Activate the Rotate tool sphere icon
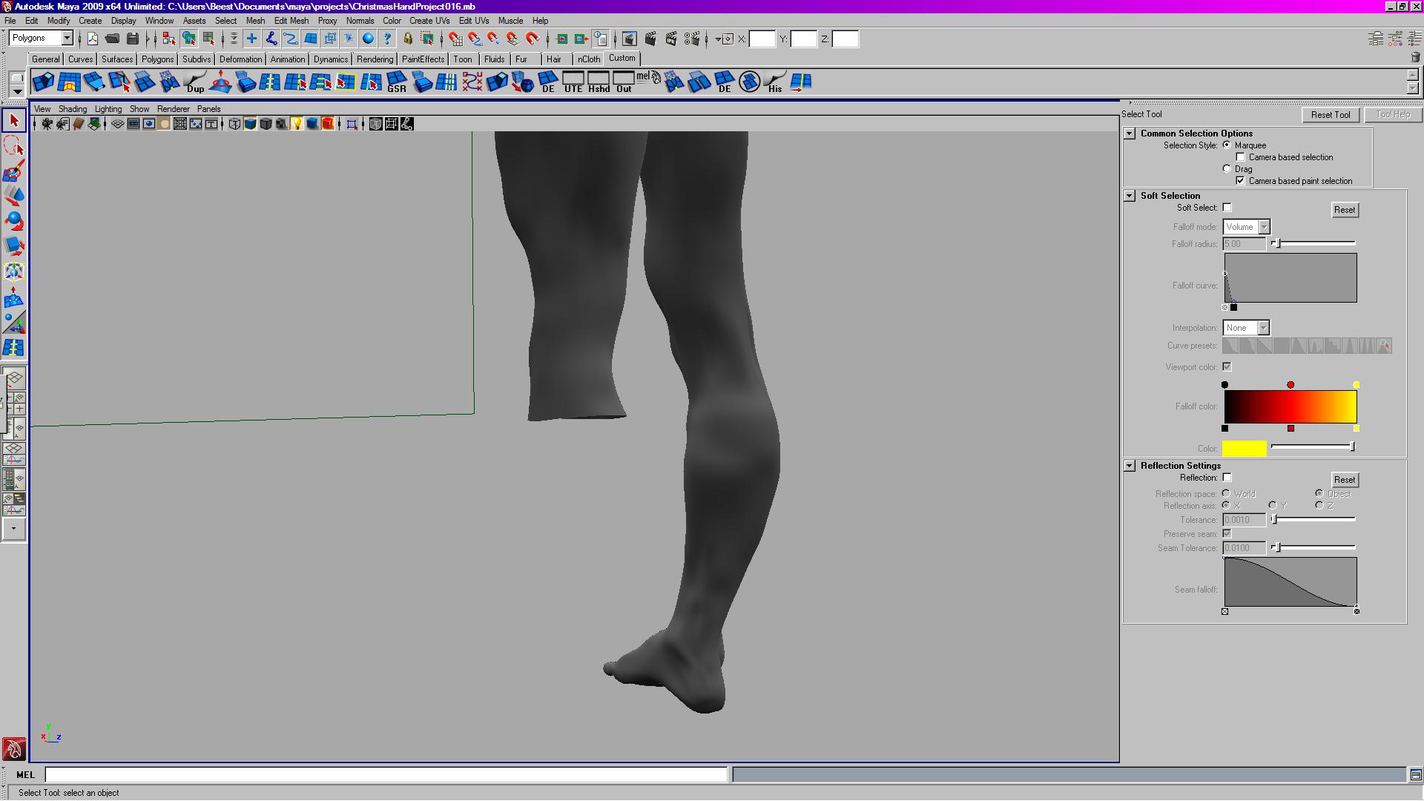This screenshot has width=1424, height=801. tap(14, 221)
